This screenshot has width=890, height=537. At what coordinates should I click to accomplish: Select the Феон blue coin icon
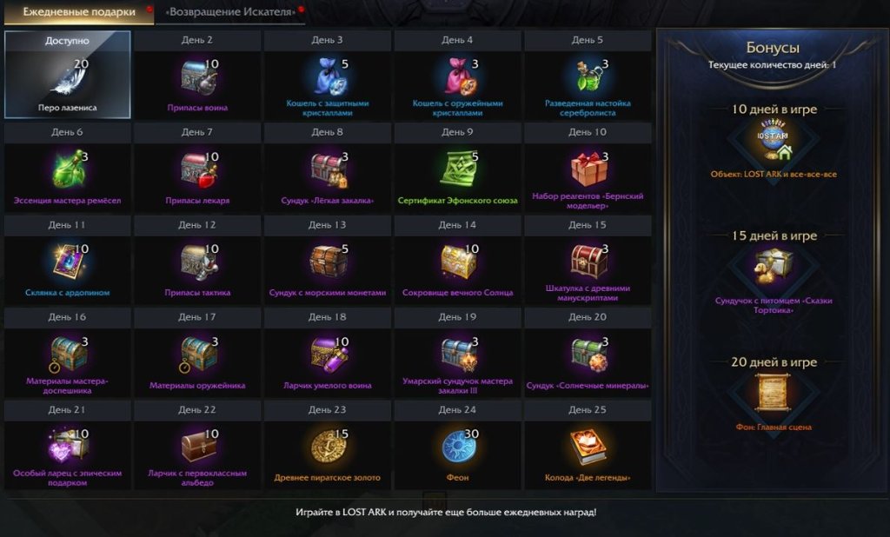[457, 446]
